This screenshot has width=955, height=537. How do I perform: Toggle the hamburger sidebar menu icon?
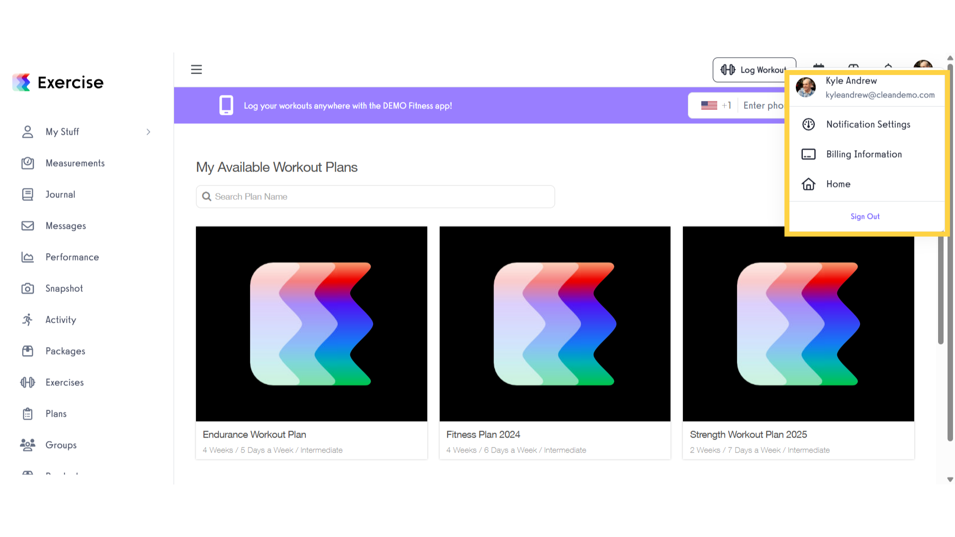196,70
